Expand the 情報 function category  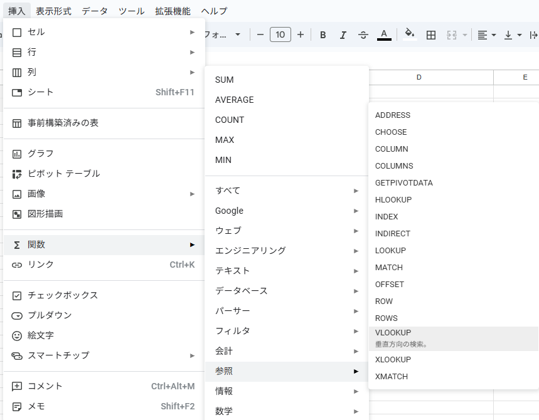click(287, 391)
